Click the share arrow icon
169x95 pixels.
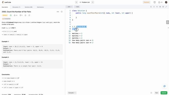(x=29, y=15)
